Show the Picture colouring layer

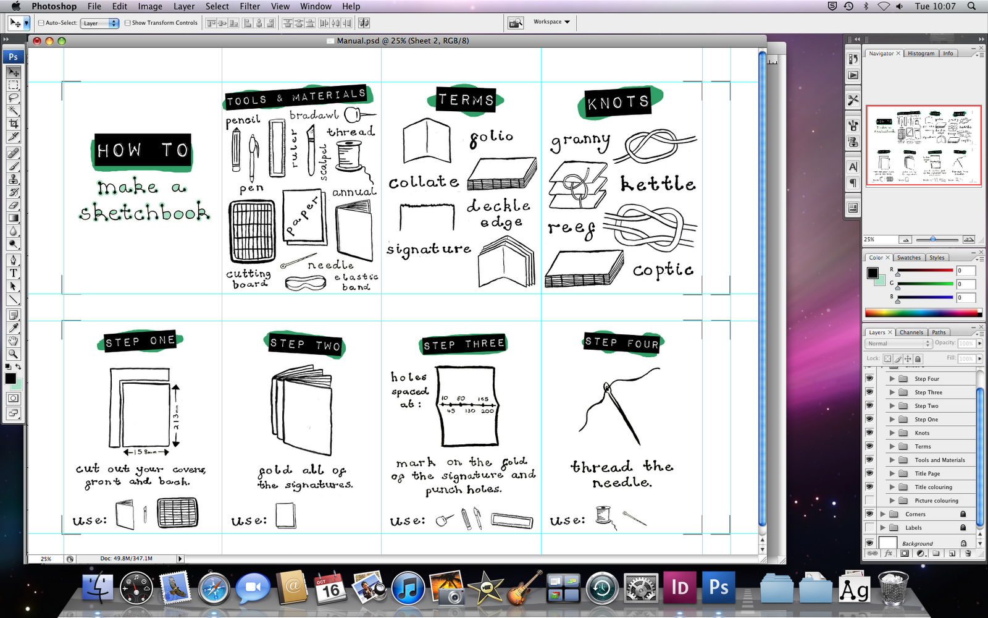(x=871, y=501)
